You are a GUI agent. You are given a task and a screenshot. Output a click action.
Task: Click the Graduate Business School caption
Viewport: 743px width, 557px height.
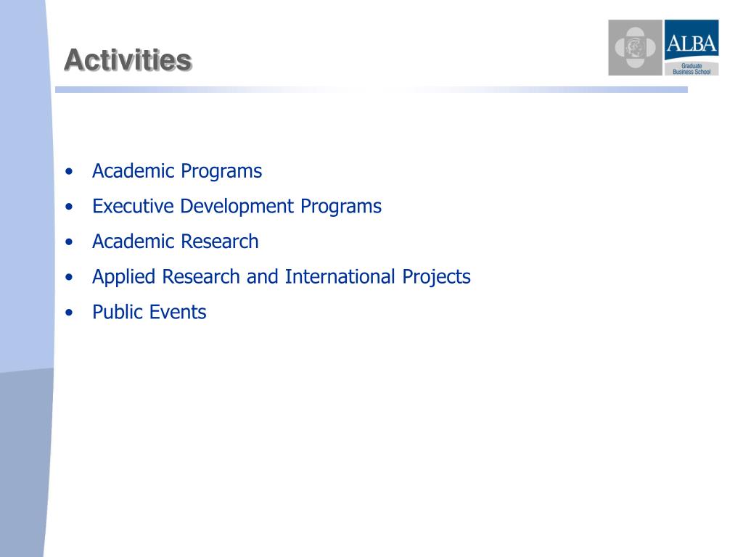pyautogui.click(x=691, y=69)
